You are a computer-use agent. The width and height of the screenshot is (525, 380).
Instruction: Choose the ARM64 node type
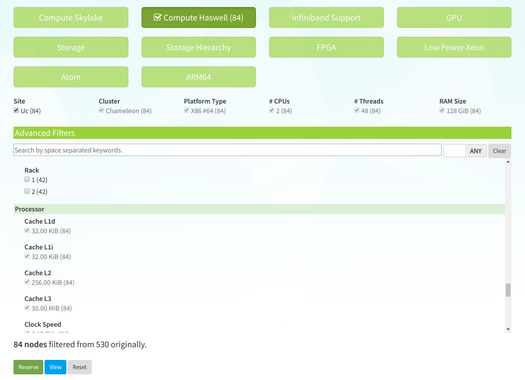click(198, 77)
